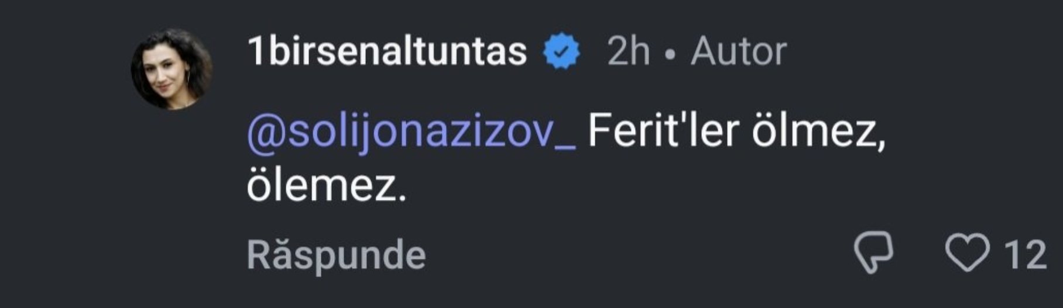Click the blue verified badge

click(561, 52)
